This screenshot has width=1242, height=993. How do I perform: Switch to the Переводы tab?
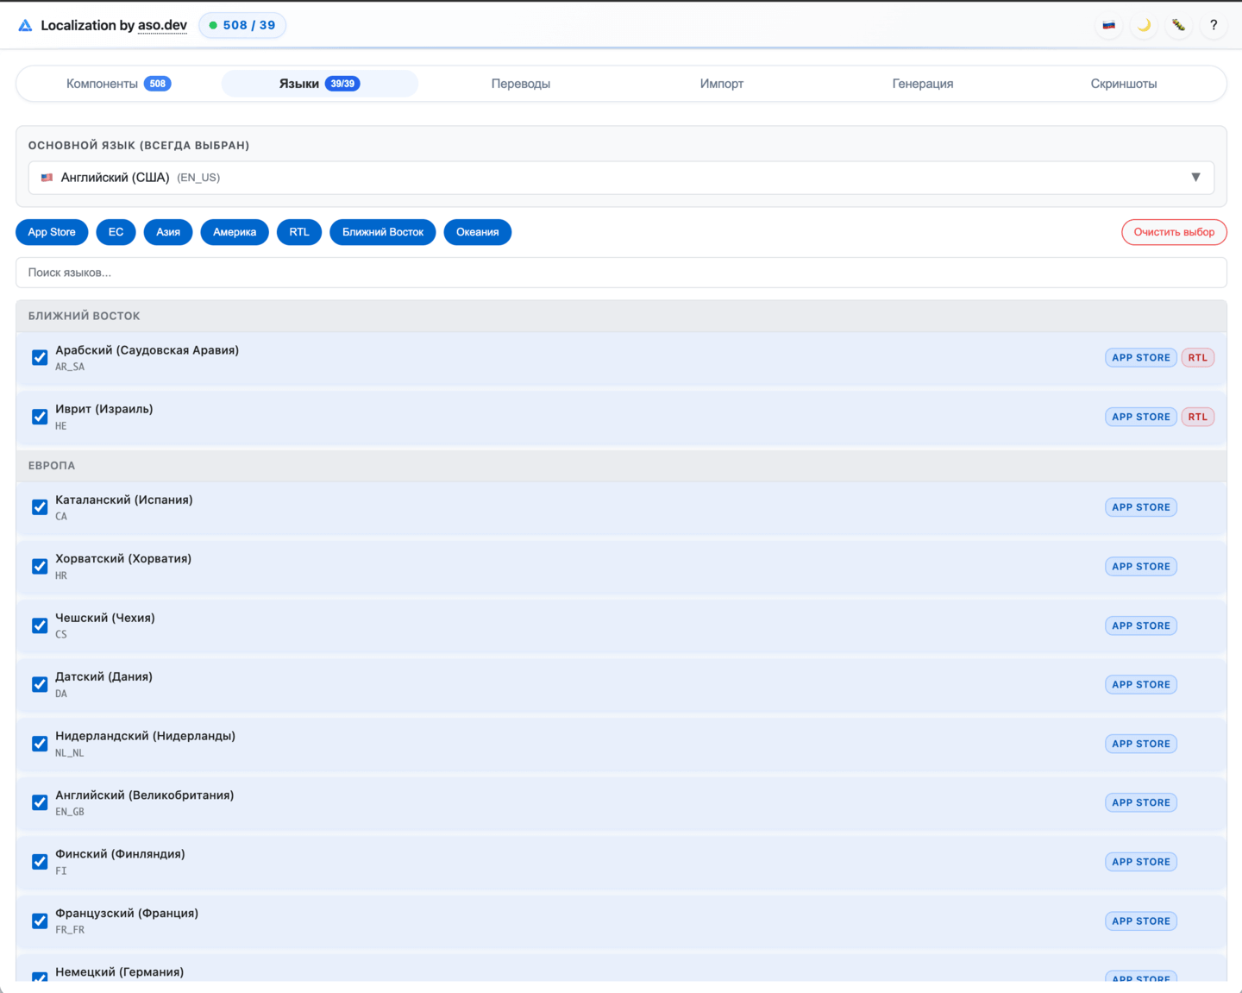(520, 84)
